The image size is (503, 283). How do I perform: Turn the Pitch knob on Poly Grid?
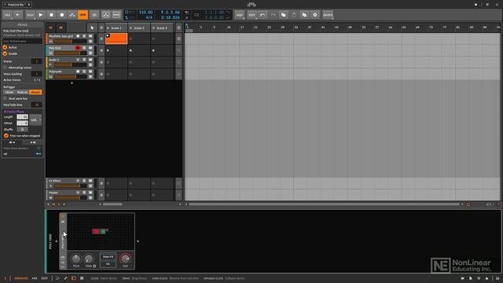[76, 259]
